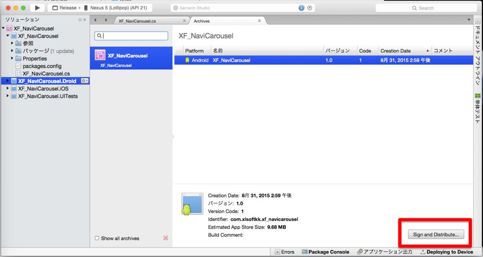Select XF_NaviCarousel.cs in solution tree
Screen dimensions: 483x257
(x=46, y=73)
